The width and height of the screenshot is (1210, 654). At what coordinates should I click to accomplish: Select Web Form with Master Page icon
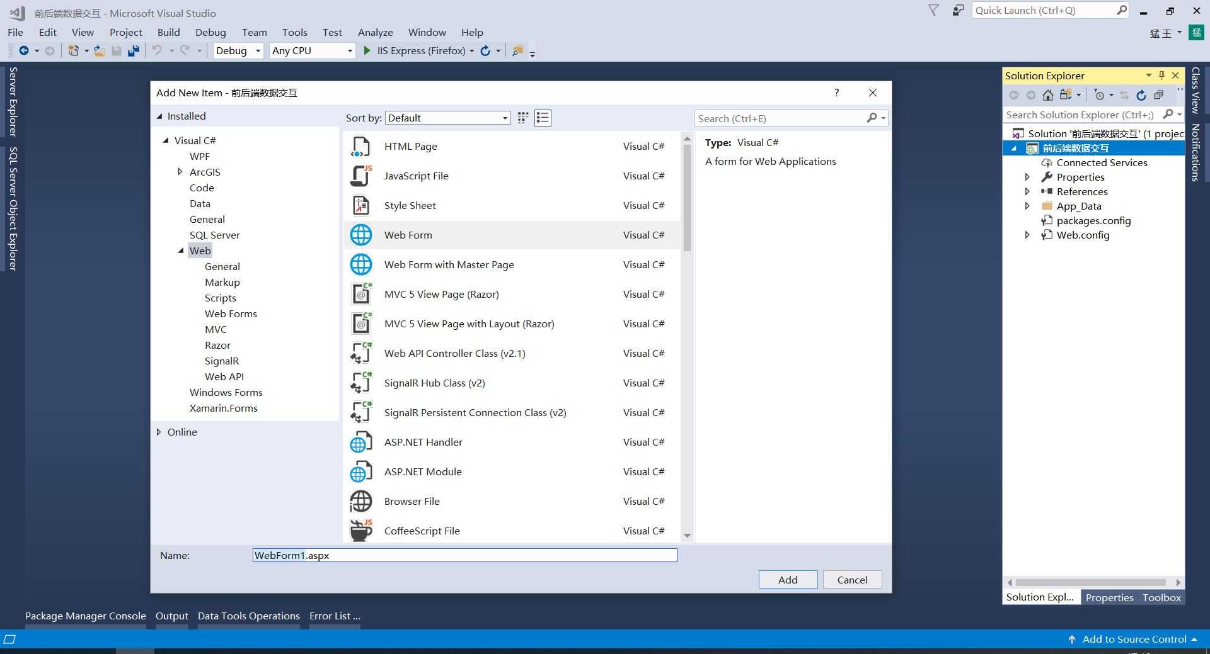click(360, 264)
